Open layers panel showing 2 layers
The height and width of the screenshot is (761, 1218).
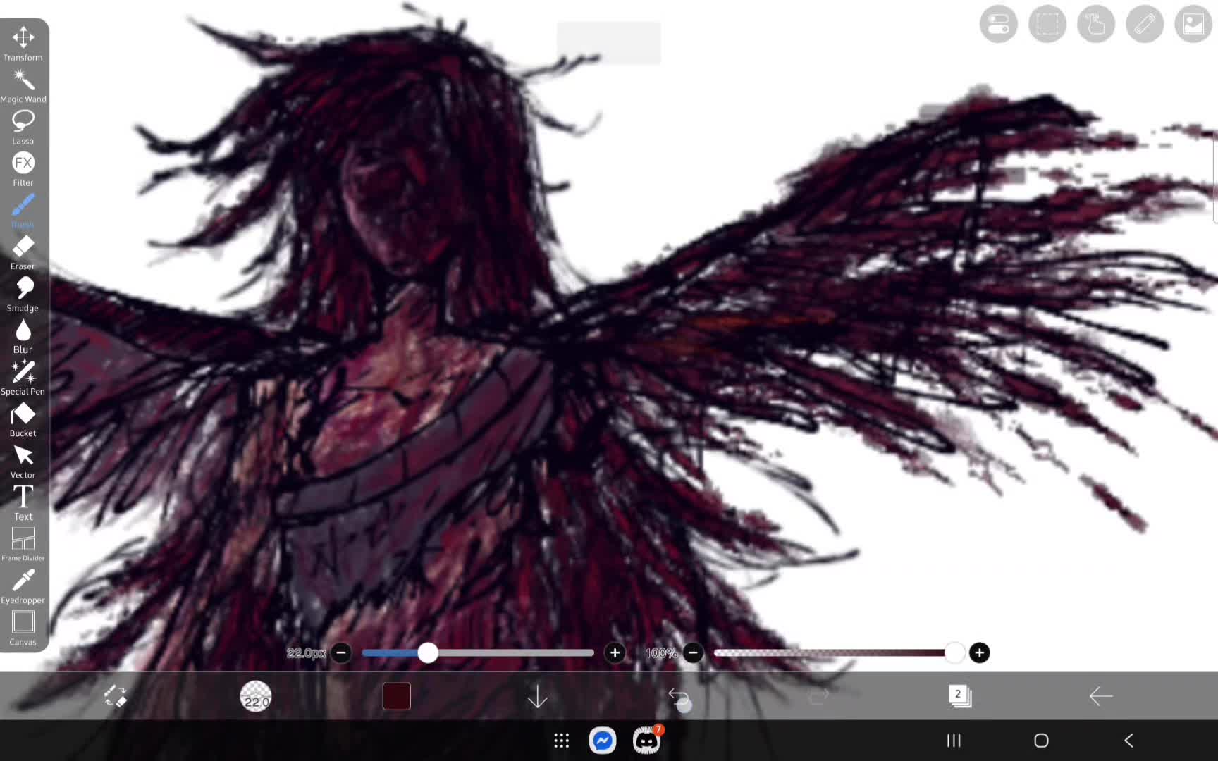959,696
